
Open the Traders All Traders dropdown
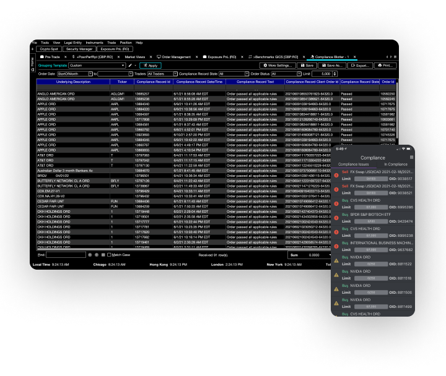coord(175,74)
